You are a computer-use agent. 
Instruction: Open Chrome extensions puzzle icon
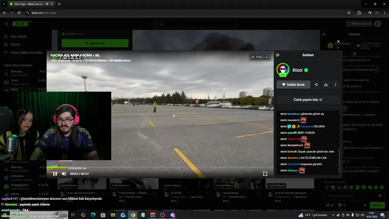(359, 13)
